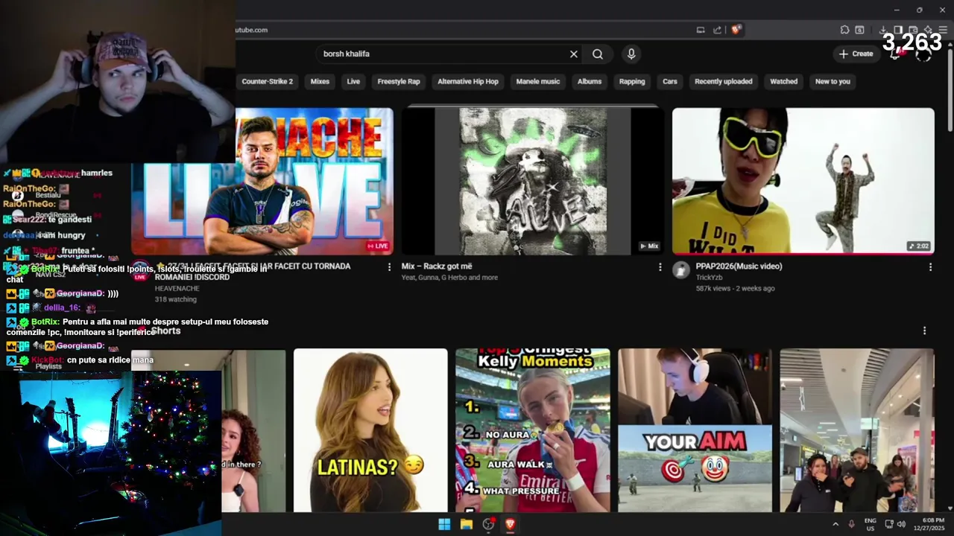Open the shopping mall group short
Screen dimensions: 954x536
856,430
